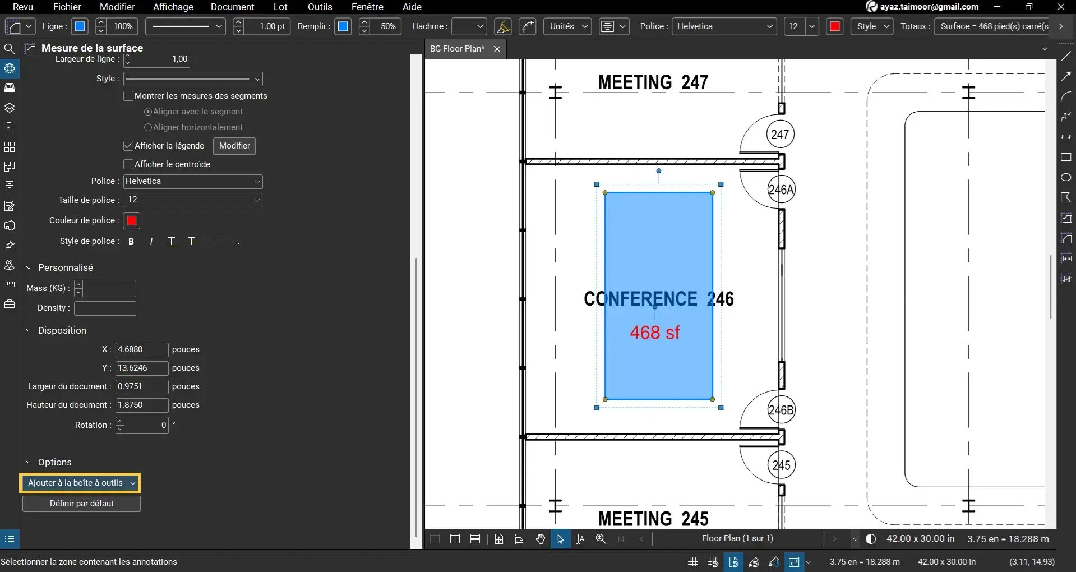Viewport: 1076px width, 572px height.
Task: Select the Pan (hand) tool
Action: click(540, 539)
